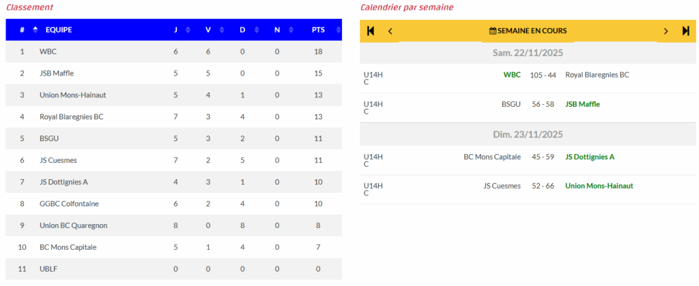This screenshot has height=286, width=699.
Task: Click the 105 - 44 match score
Action: 543,75
